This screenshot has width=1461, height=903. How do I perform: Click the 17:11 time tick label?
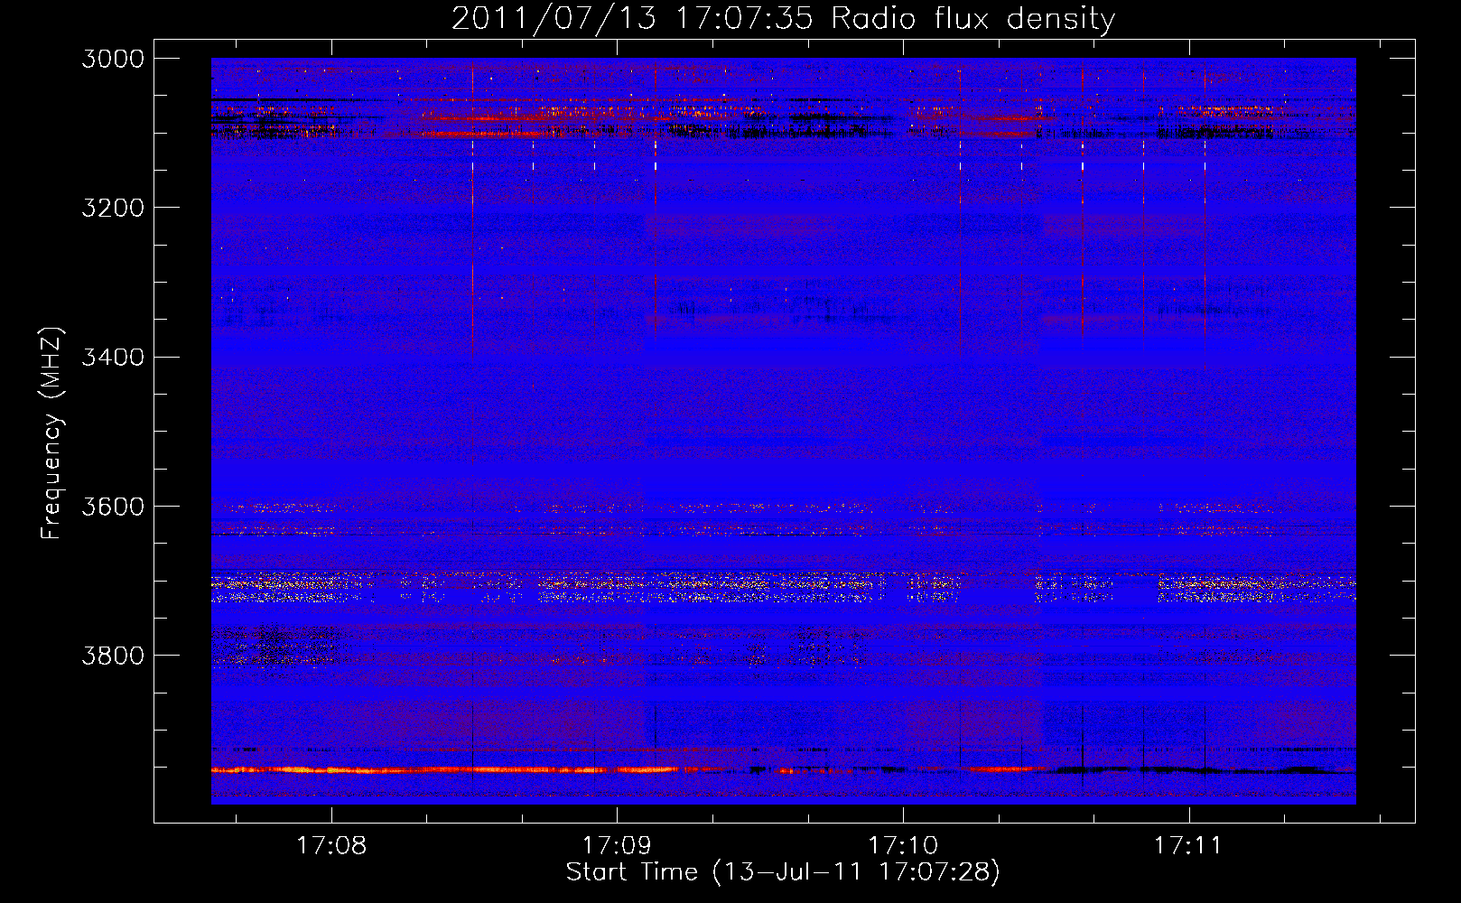1188,845
